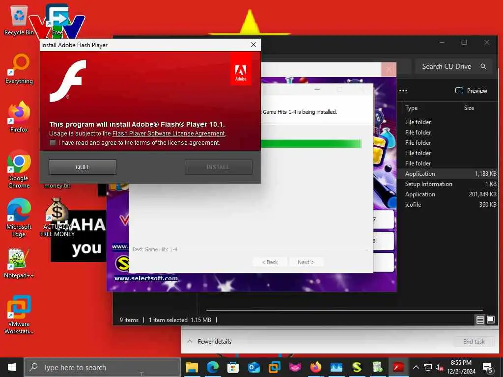503x377 pixels.
Task: Open Firefox from the taskbar
Action: click(316, 367)
